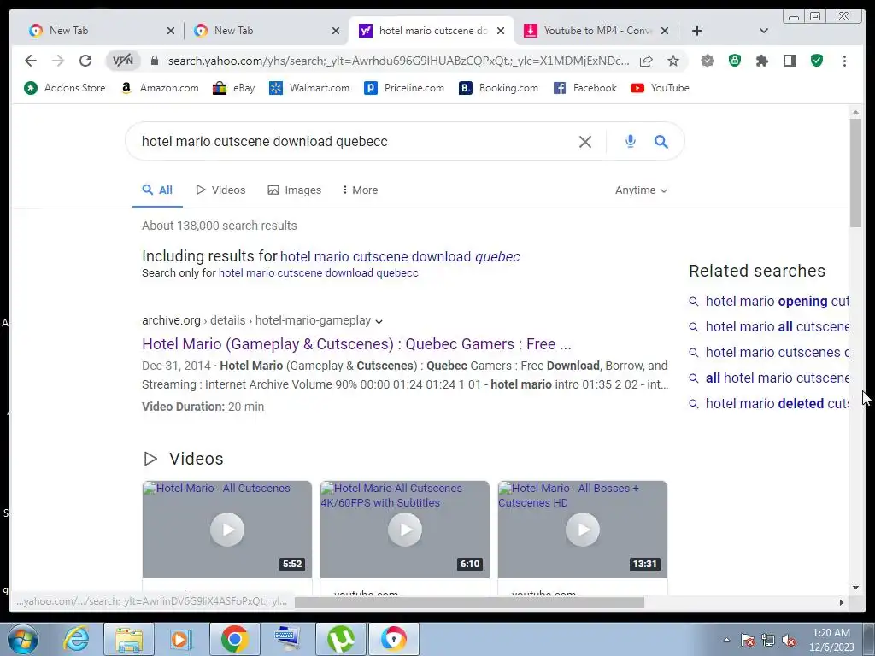
Task: Open Booking.com bookmark
Action: [x=498, y=88]
